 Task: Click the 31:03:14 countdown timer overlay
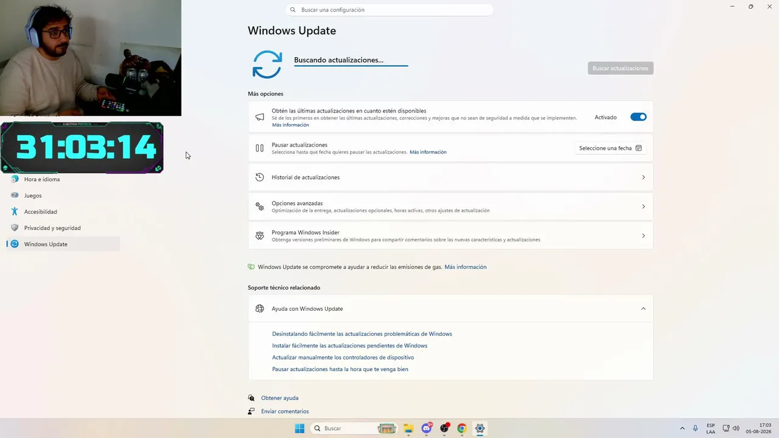click(82, 147)
